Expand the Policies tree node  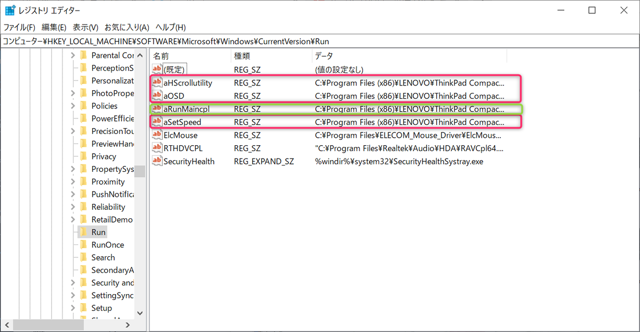73,106
